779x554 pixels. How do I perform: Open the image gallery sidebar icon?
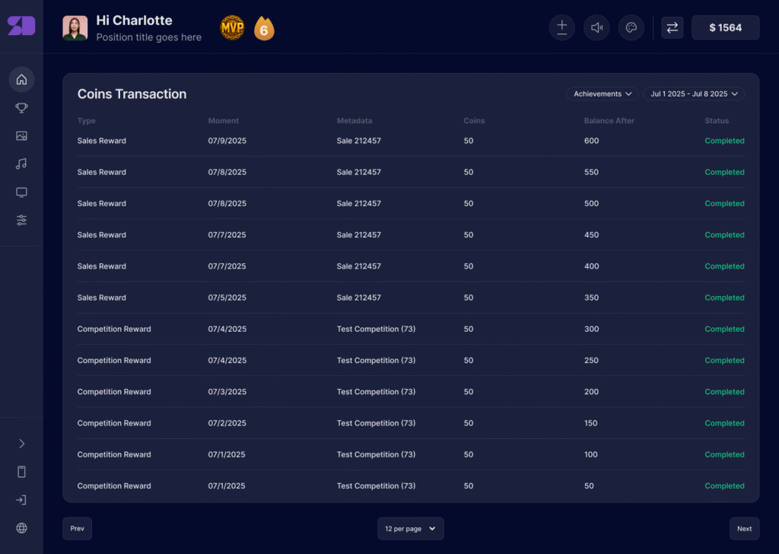pyautogui.click(x=21, y=135)
